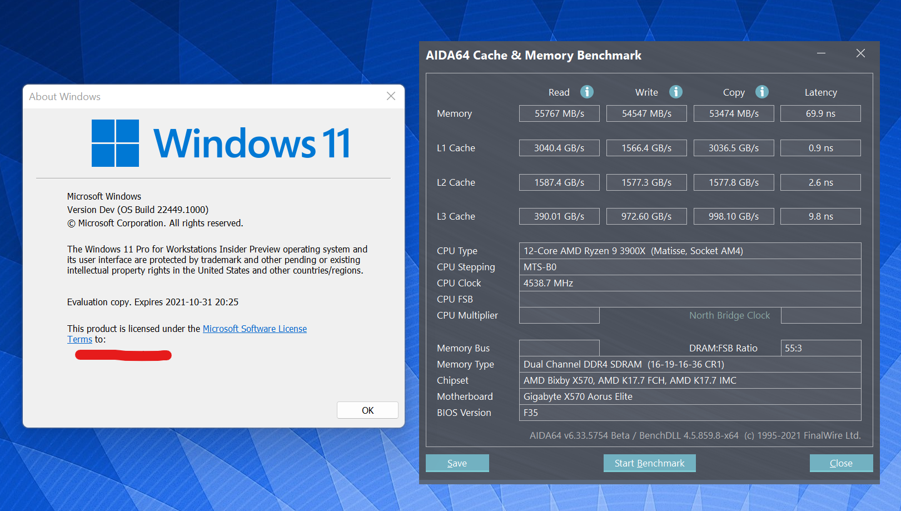Click the AIDA64 Cache & Memory Benchmark title
Viewport: 901px width, 511px height.
(x=534, y=55)
